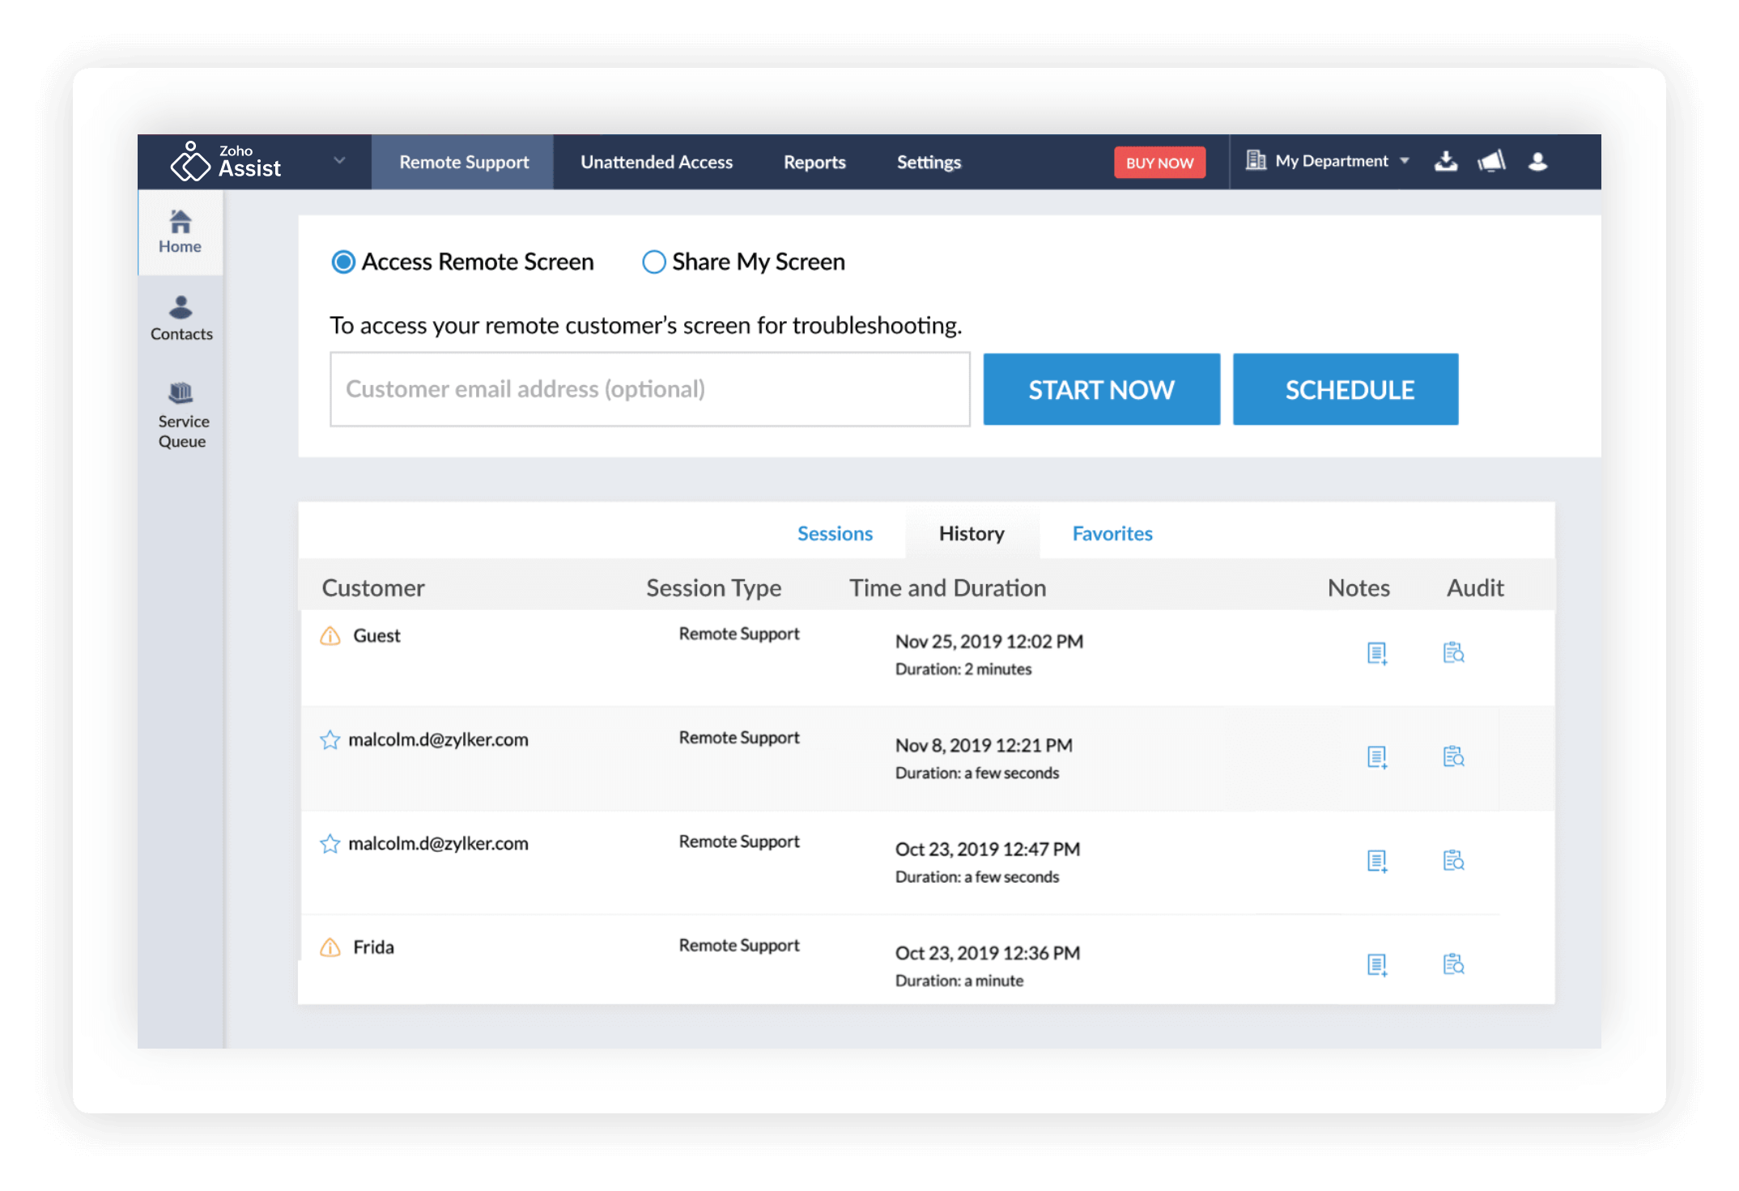Open the My Department dropdown

[x=1341, y=161]
